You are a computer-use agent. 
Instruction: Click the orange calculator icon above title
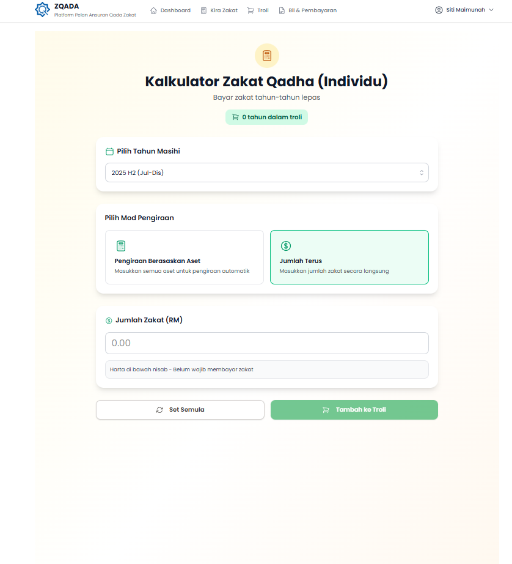point(267,56)
